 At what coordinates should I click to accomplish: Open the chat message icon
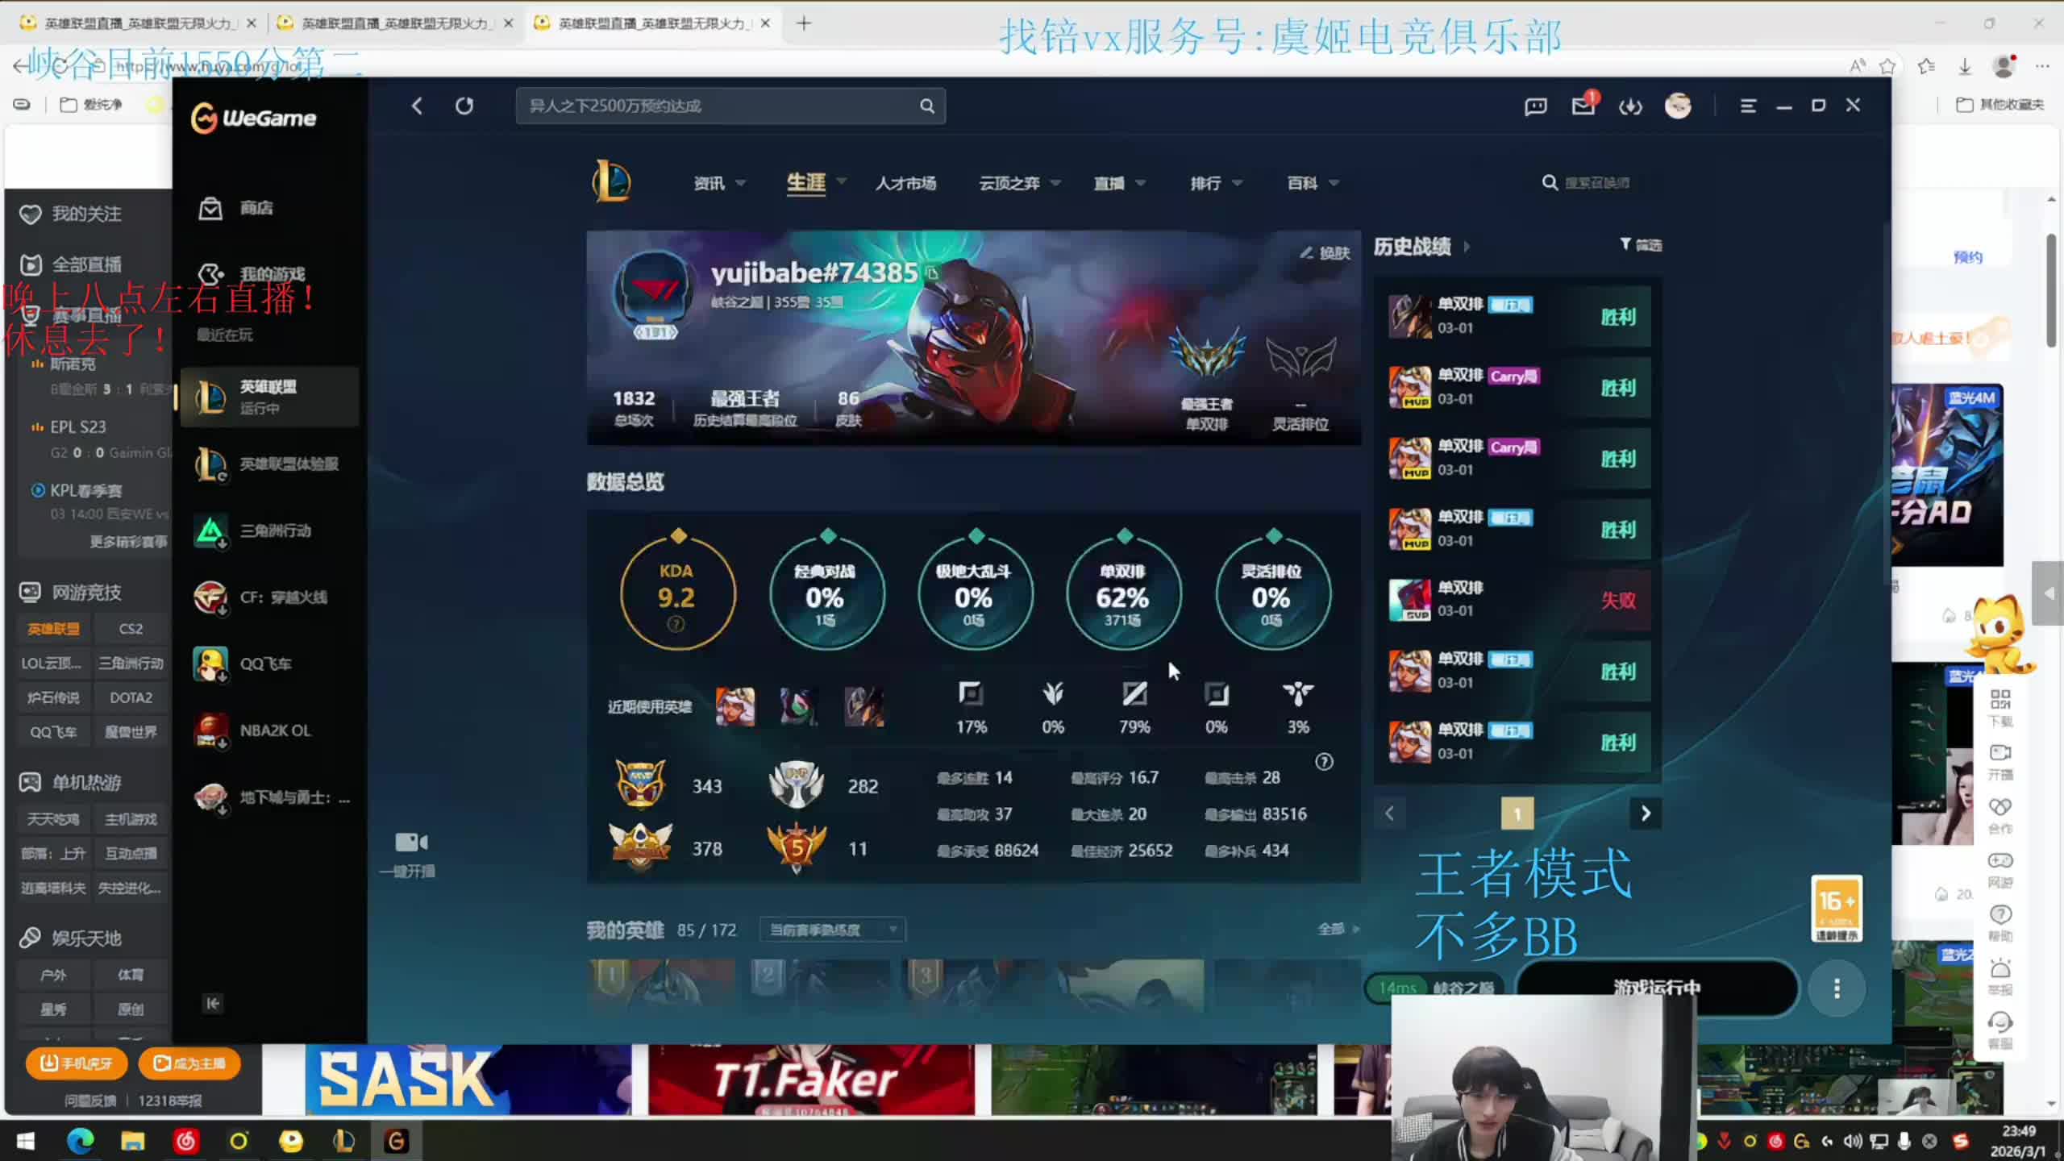point(1535,106)
